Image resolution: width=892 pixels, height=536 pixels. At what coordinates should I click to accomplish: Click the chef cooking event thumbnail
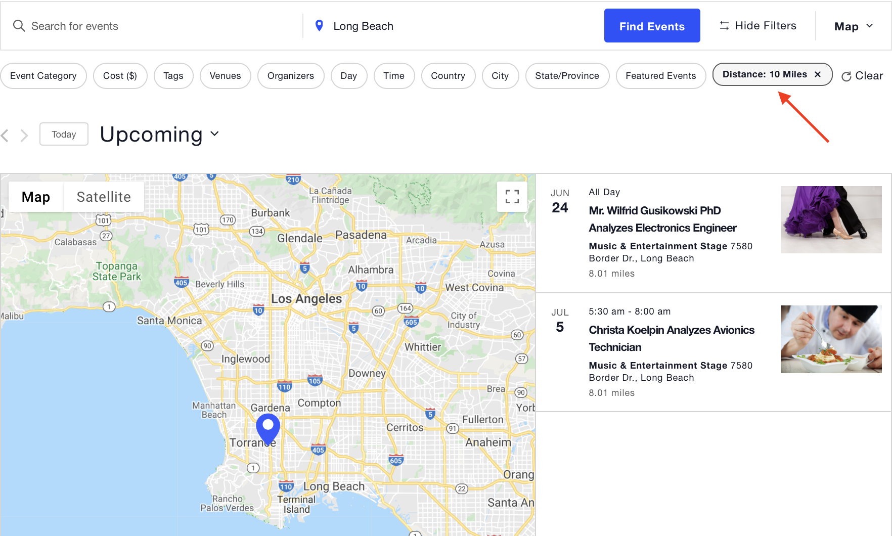[x=831, y=339]
